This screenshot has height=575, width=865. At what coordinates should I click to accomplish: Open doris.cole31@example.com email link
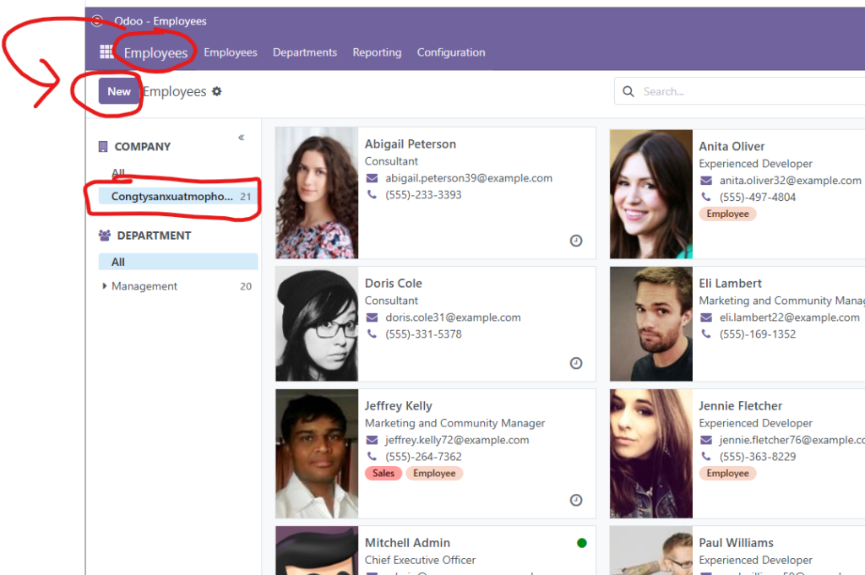coord(453,317)
